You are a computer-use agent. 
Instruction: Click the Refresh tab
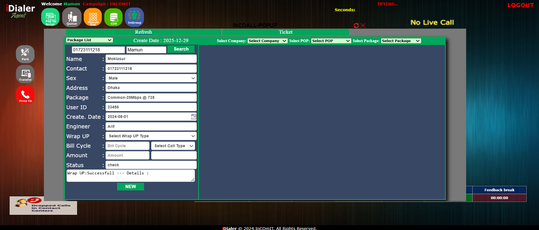coord(143,32)
